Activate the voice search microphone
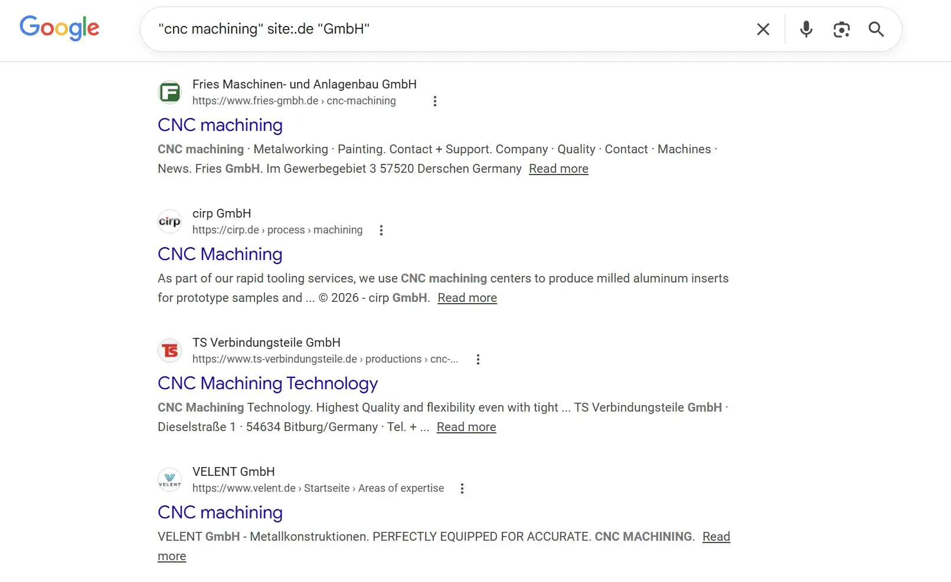Viewport: 951px width, 582px height. pyautogui.click(x=805, y=29)
